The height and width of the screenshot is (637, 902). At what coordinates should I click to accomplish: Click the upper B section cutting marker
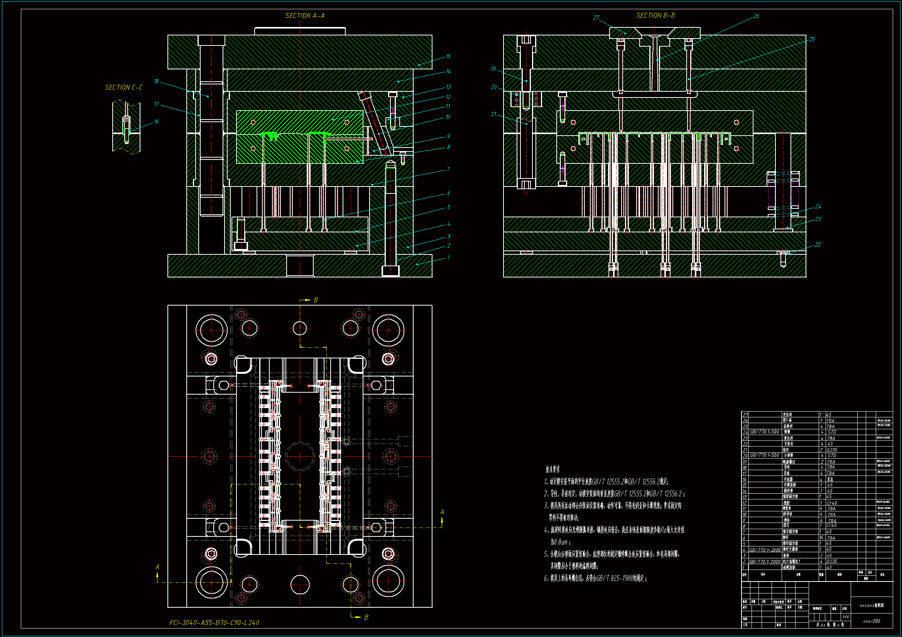pyautogui.click(x=315, y=300)
